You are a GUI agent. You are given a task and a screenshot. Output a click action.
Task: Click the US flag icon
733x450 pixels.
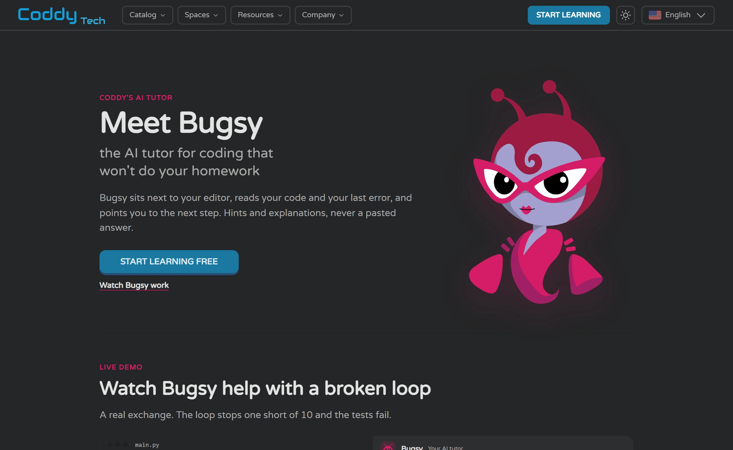click(655, 15)
